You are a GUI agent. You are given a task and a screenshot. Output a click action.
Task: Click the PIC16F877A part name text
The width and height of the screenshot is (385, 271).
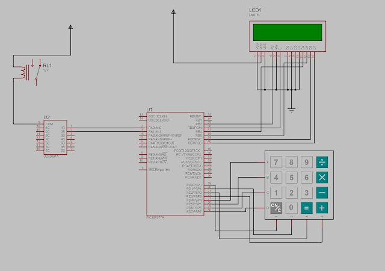click(155, 217)
